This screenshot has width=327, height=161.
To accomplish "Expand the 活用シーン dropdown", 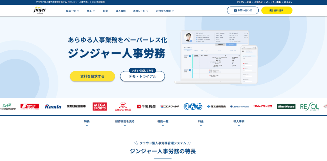I will [x=141, y=11].
